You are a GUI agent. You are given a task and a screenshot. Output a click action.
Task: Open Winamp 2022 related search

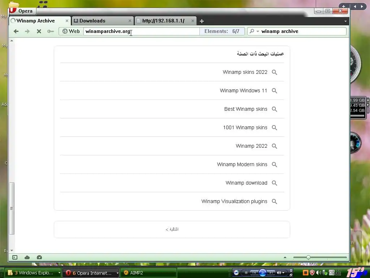point(251,146)
